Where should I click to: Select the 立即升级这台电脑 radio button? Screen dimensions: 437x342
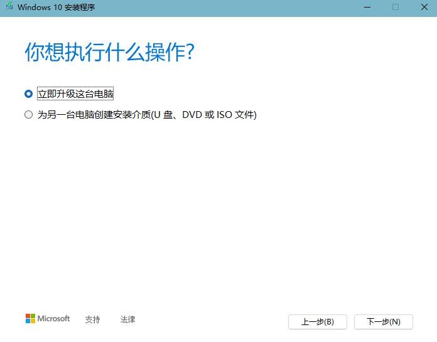tap(28, 94)
